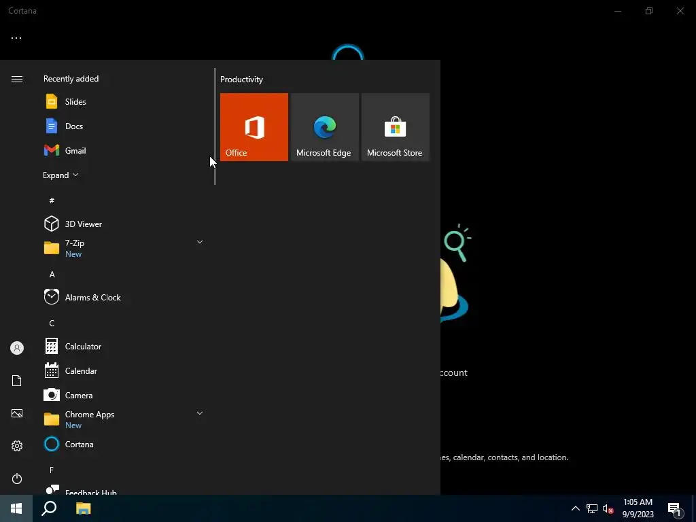Click the letter F group header
This screenshot has height=522, width=696.
tap(52, 470)
